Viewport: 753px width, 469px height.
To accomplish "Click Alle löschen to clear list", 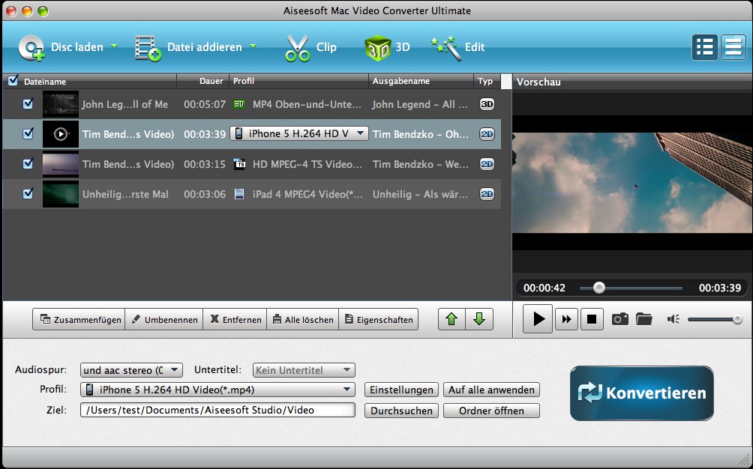I will 302,319.
